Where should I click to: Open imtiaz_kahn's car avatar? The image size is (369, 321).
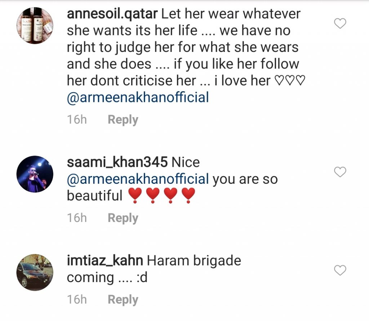coord(35,272)
